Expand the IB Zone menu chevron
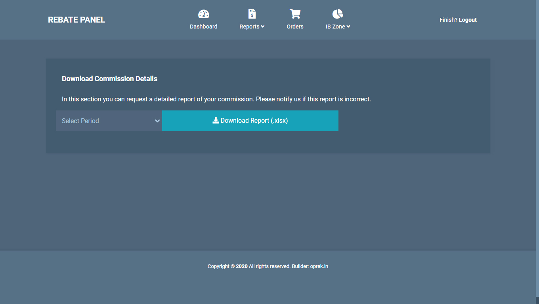The image size is (539, 304). 348,27
